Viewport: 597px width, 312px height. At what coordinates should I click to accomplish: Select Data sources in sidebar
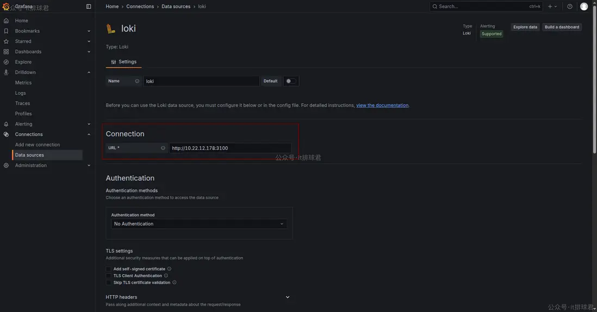click(x=48, y=155)
